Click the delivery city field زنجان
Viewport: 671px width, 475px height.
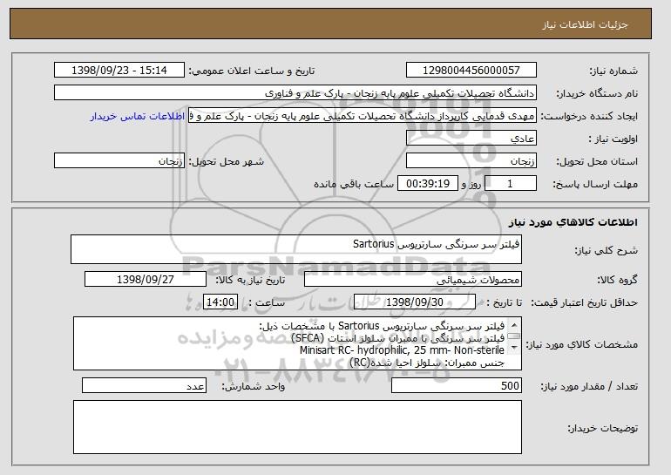pyautogui.click(x=119, y=161)
